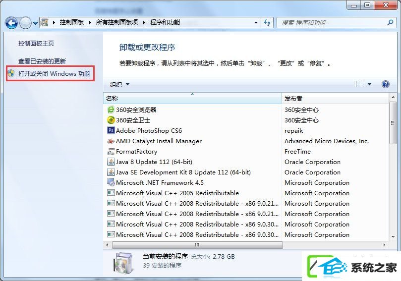Open the recent pages dropdown arrow
The height and width of the screenshot is (281, 401).
click(36, 23)
